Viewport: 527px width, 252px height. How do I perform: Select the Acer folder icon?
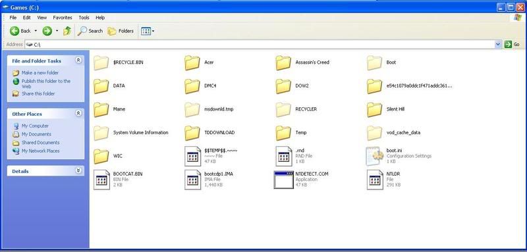click(x=192, y=63)
